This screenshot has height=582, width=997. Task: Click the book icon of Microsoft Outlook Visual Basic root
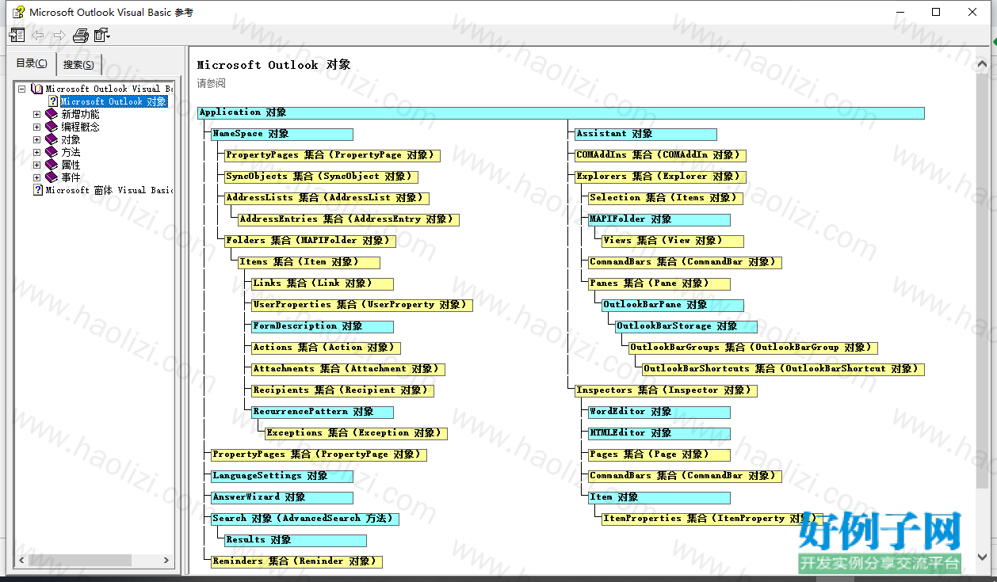click(36, 89)
